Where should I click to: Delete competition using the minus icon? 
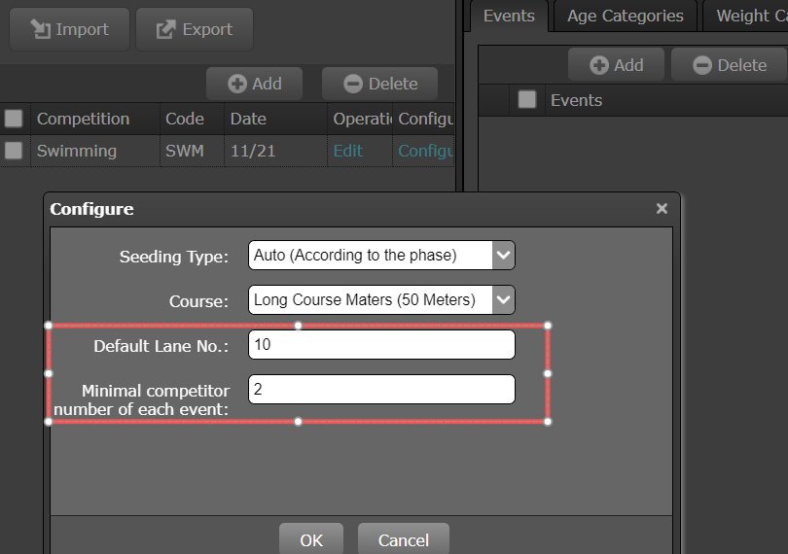coord(354,84)
